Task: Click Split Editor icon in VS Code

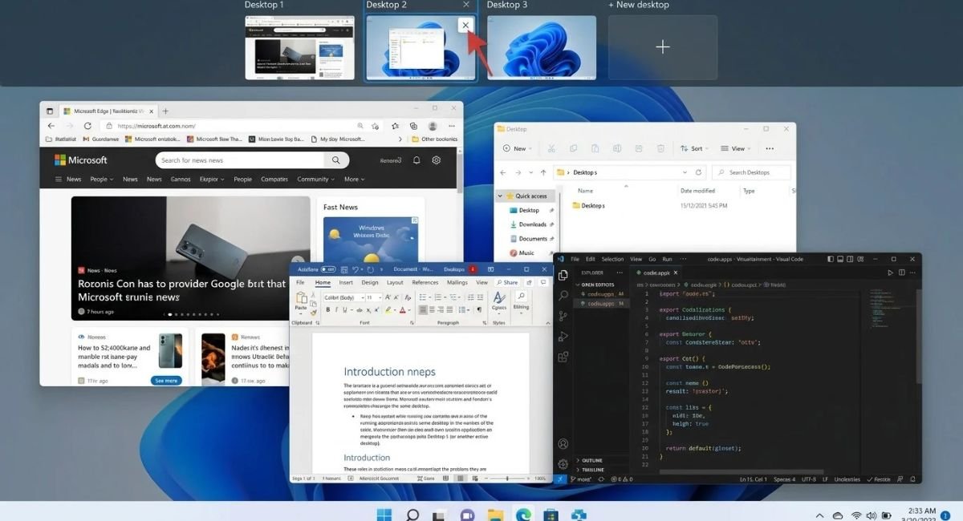Action: [902, 273]
